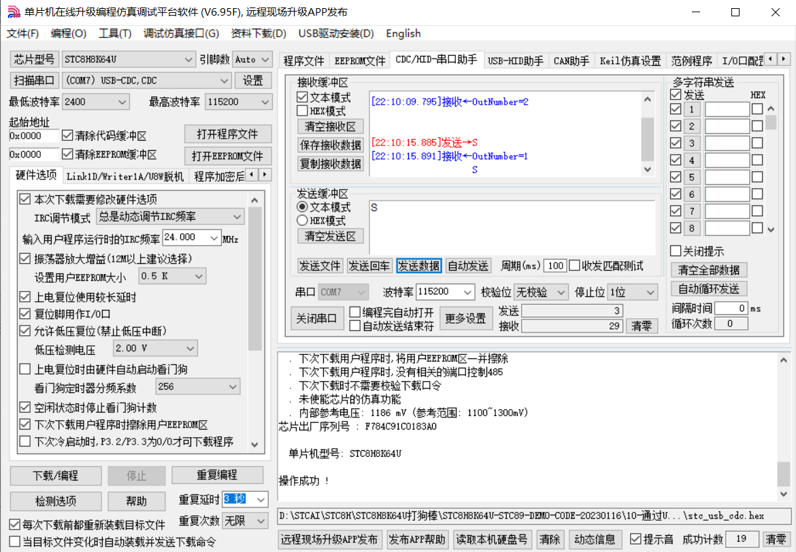
Task: Click hardware options list scroll-down arrow
Action: pos(255,445)
